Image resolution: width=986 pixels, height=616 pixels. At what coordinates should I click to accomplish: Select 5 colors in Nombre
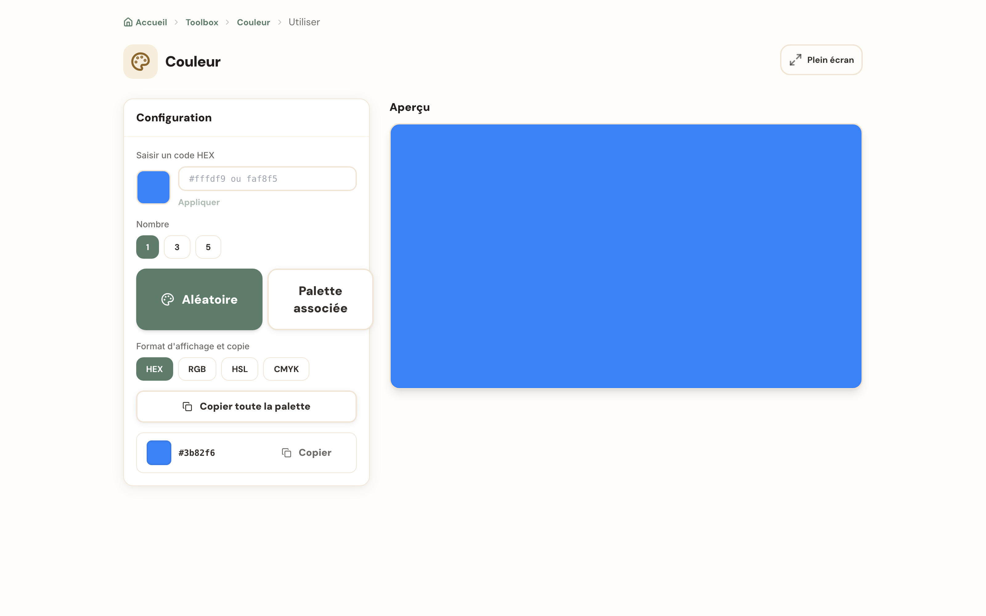208,247
